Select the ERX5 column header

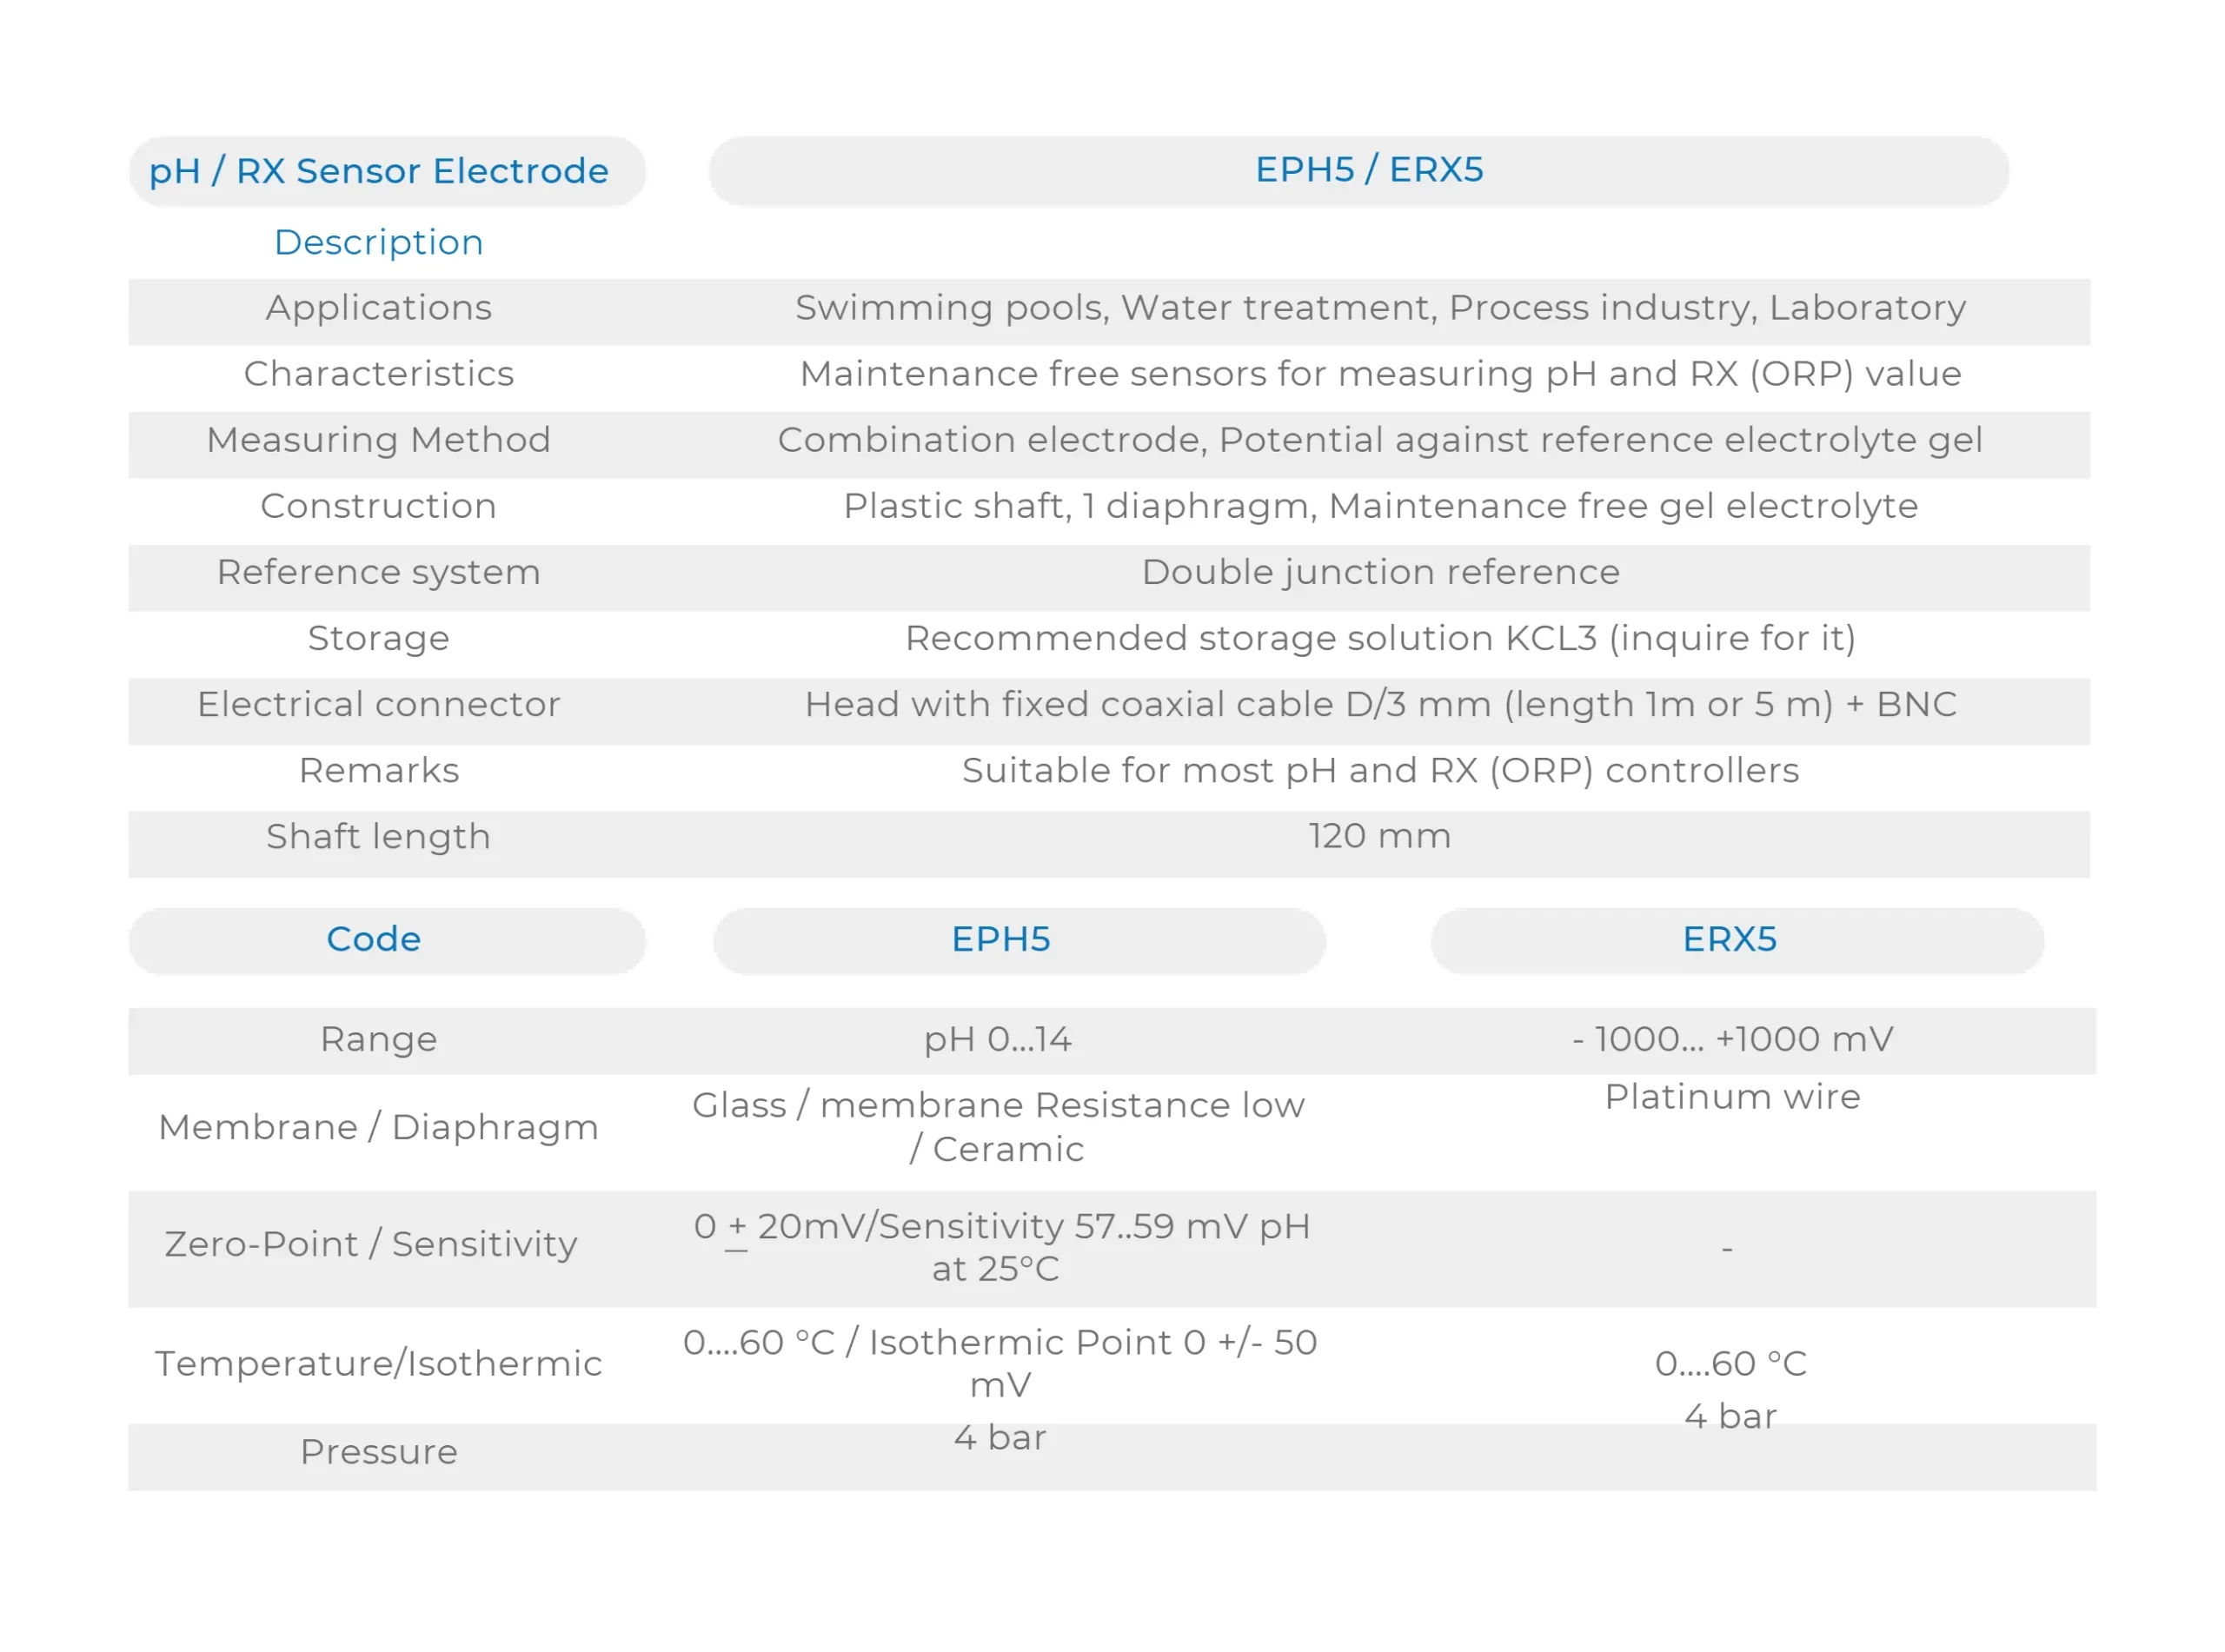tap(1729, 939)
